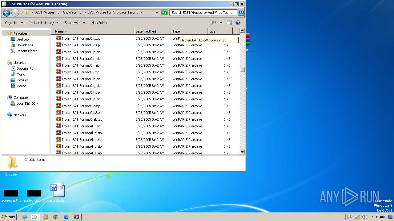Select the Trojan.BAT.FormatC.s.zip archive icon
Image resolution: width=394 pixels, height=221 pixels.
(x=58, y=38)
